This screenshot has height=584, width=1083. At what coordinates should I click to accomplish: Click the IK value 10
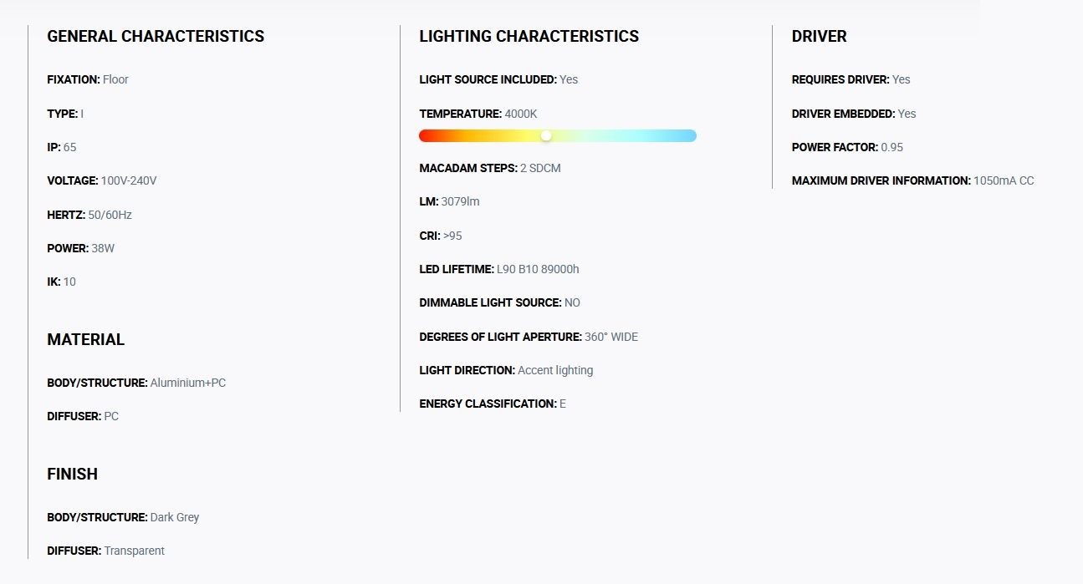[x=69, y=282]
